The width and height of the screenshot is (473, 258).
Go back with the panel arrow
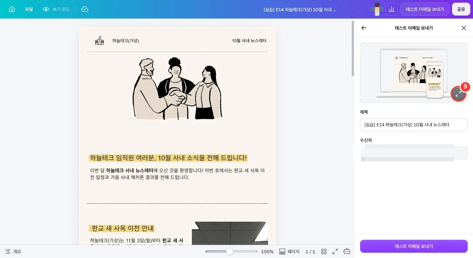pyautogui.click(x=364, y=28)
